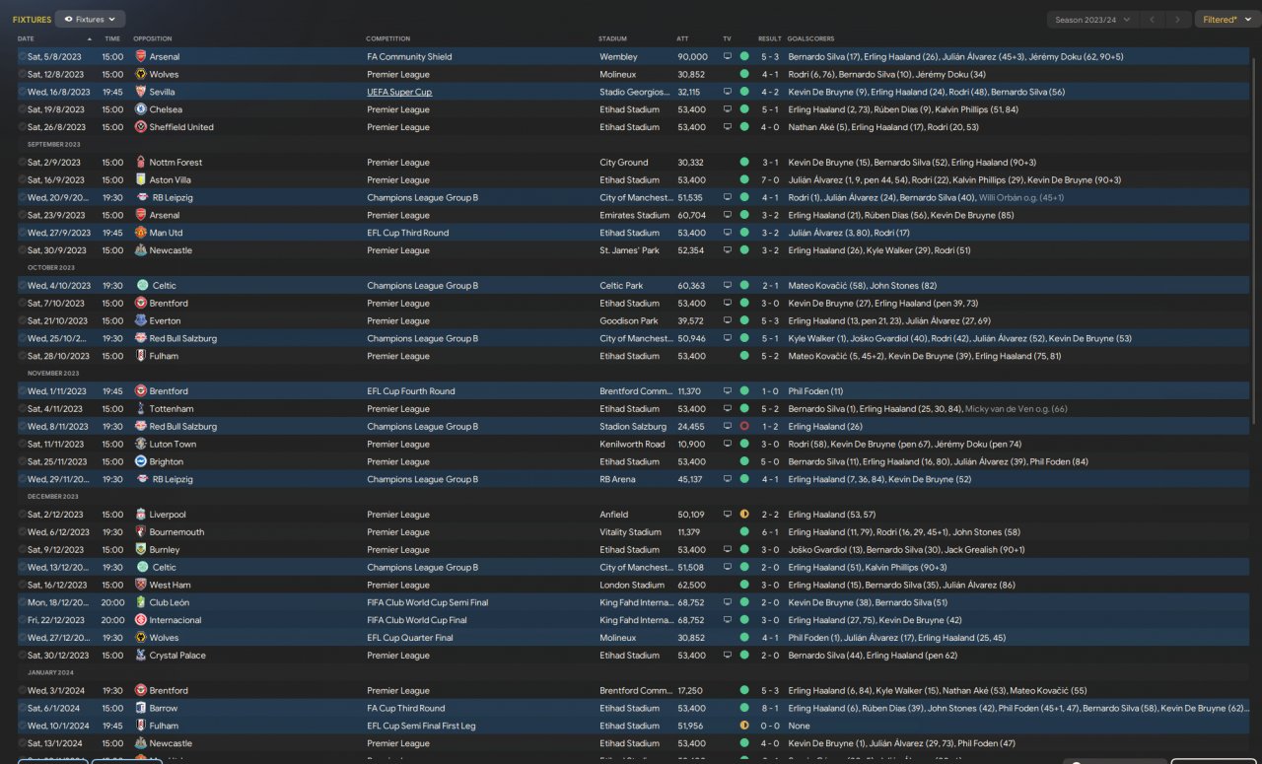Image resolution: width=1262 pixels, height=764 pixels.
Task: Tick the row circle for Sat, 12/8/2023
Action: pos(22,75)
